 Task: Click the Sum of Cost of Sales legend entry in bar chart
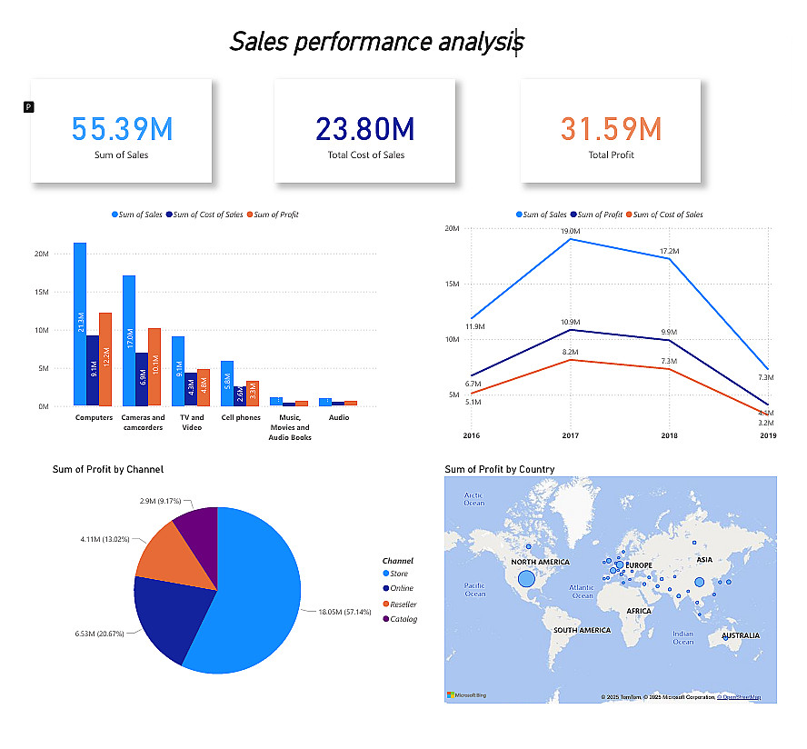[x=204, y=215]
